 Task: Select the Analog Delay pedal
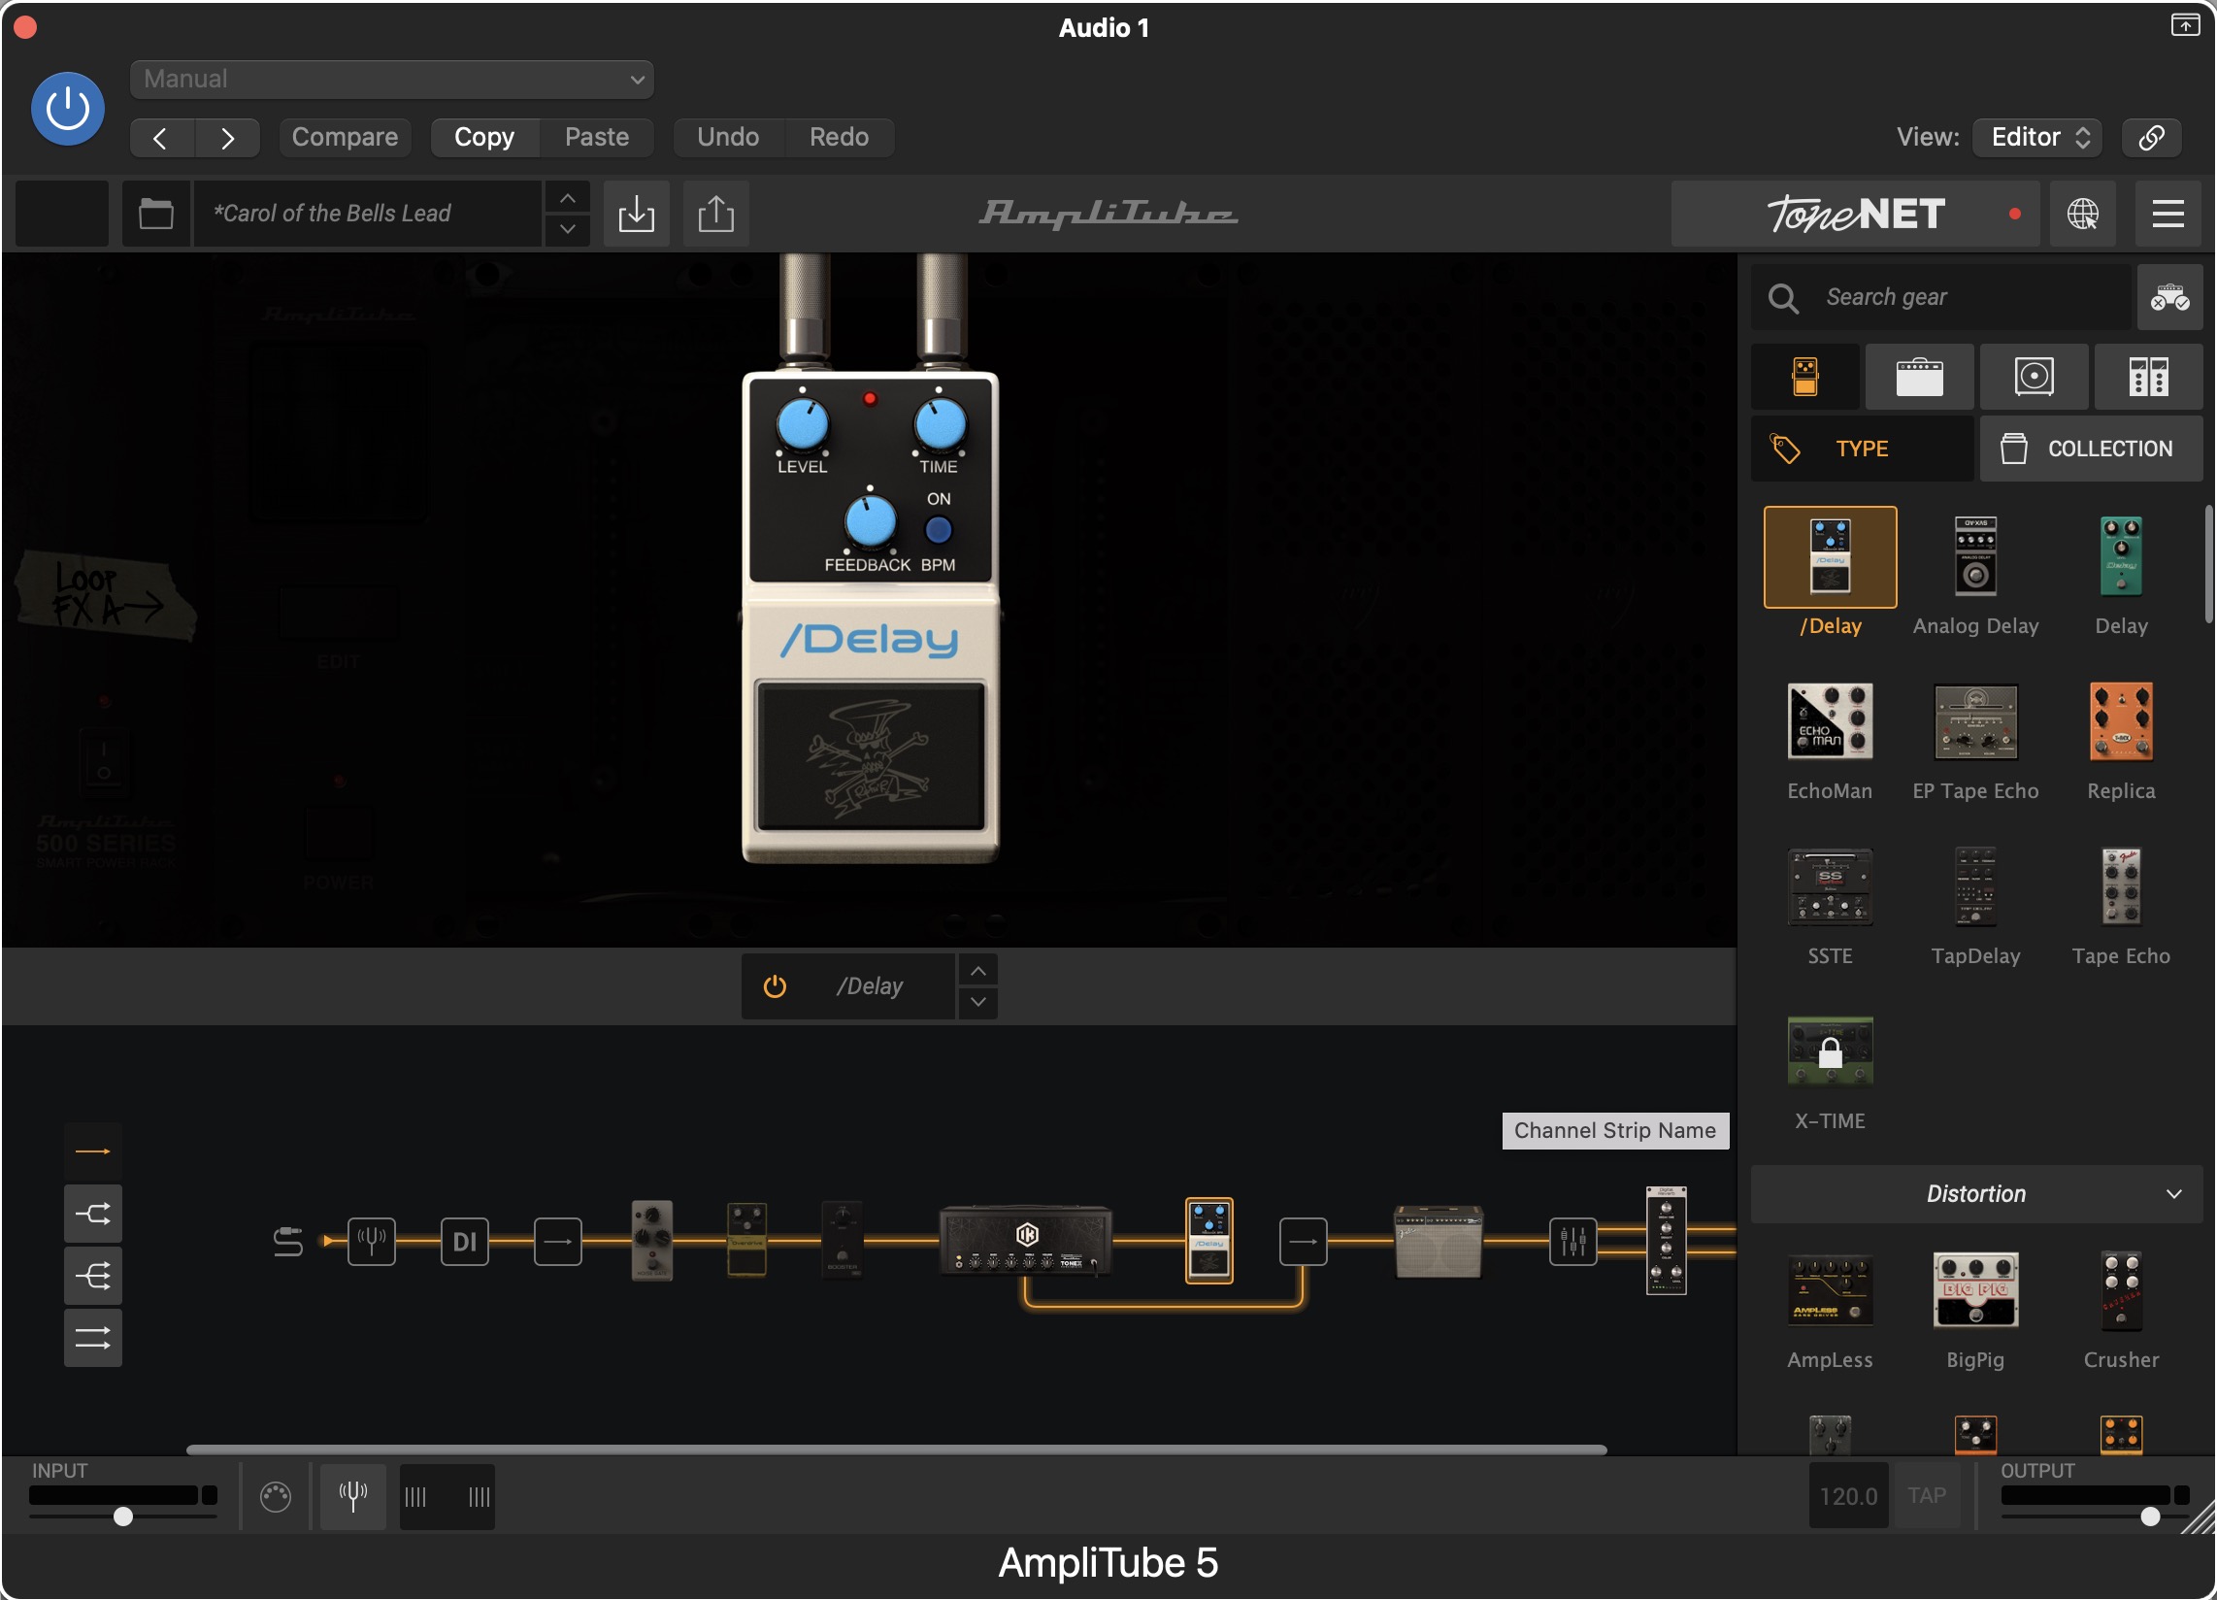point(1975,557)
